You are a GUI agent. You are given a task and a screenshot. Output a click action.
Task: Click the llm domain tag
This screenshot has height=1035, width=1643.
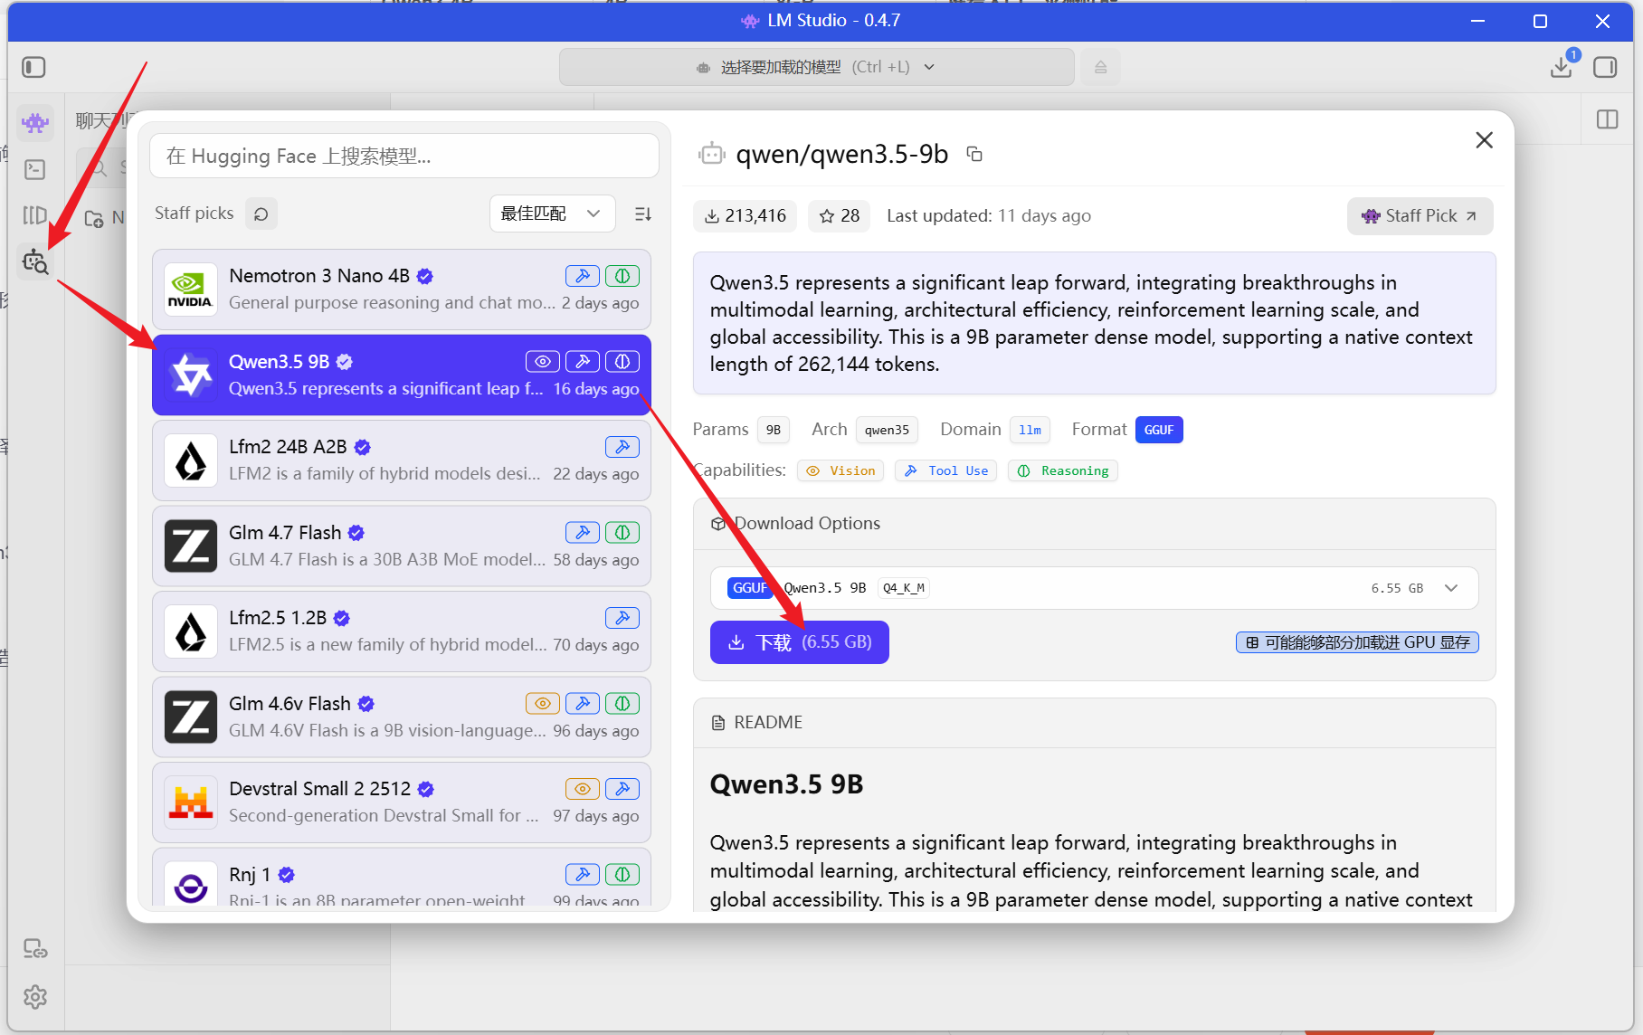1030,430
